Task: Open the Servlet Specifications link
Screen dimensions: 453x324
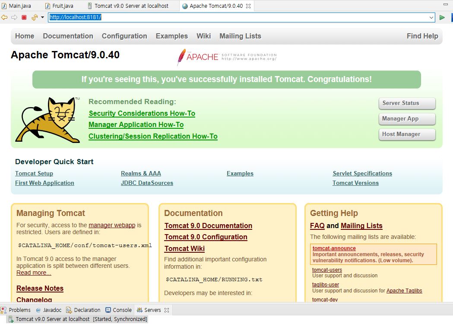Action: pos(362,173)
